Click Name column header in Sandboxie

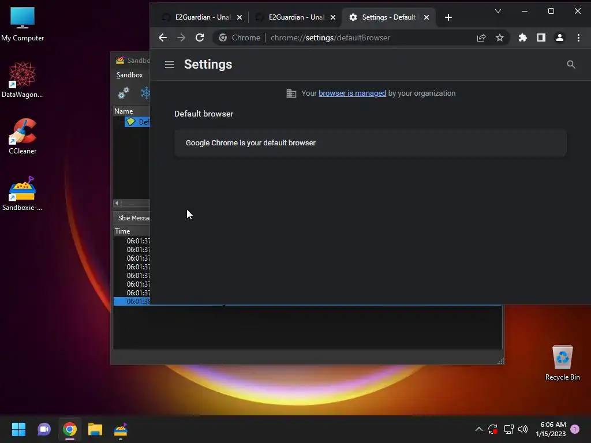132,111
